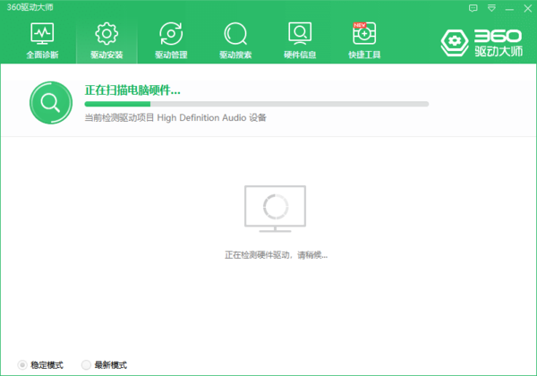The image size is (537, 376).
Task: Open 驱动管理 driver management
Action: 171,40
